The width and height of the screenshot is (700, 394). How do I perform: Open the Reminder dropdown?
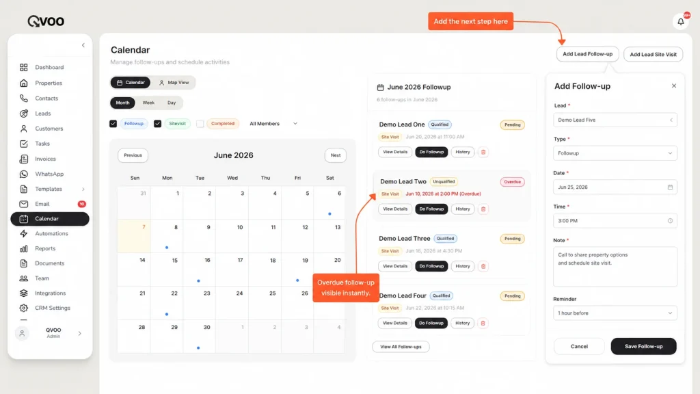[615, 313]
